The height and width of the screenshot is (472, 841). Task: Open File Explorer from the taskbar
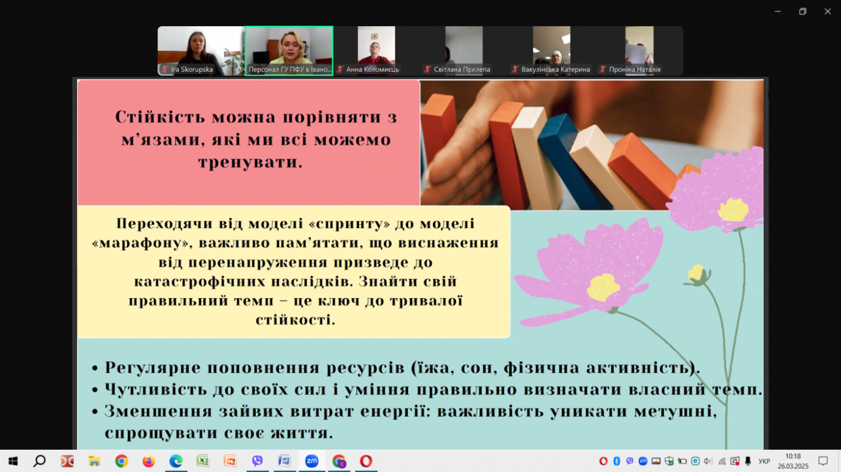tap(94, 461)
